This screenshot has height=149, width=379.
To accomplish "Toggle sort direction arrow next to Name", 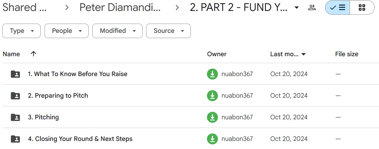I will point(33,54).
